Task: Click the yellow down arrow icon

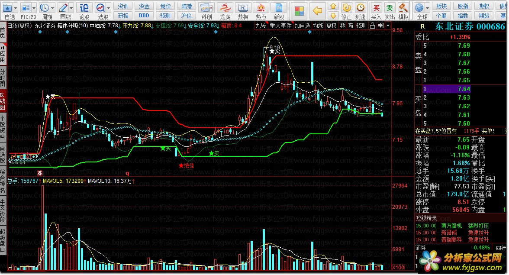Action: [333, 16]
